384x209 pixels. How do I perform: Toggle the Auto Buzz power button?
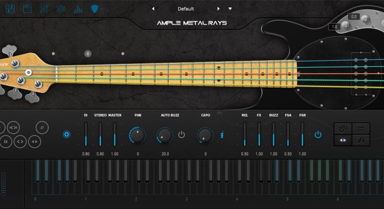181,135
